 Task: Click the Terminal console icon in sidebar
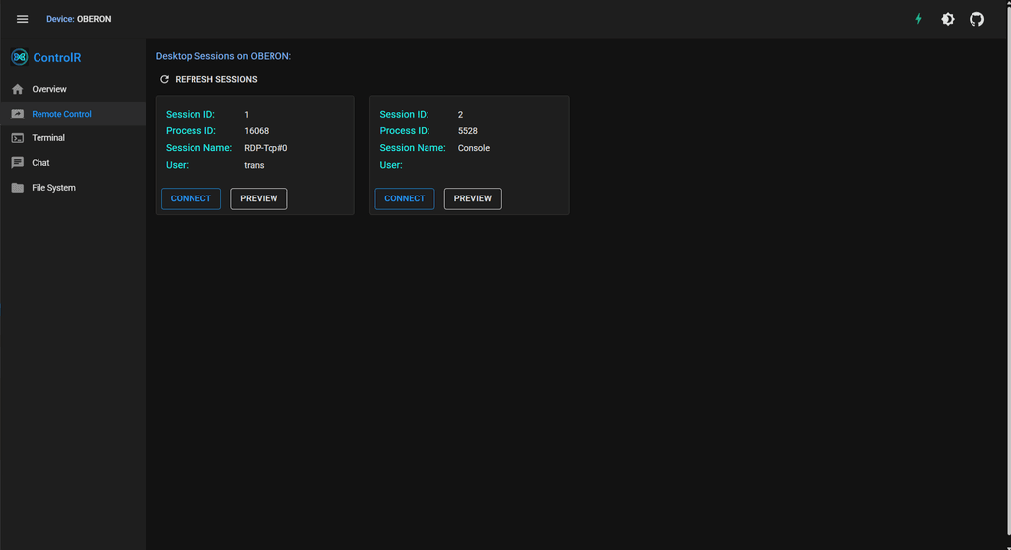(18, 138)
